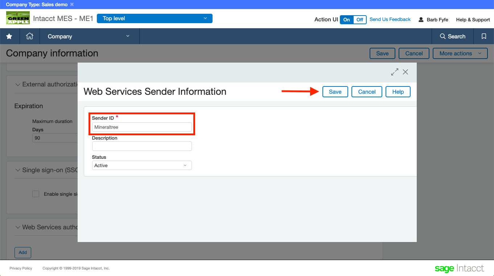This screenshot has height=276, width=494.
Task: Open the Top level entity dropdown
Action: click(x=155, y=18)
